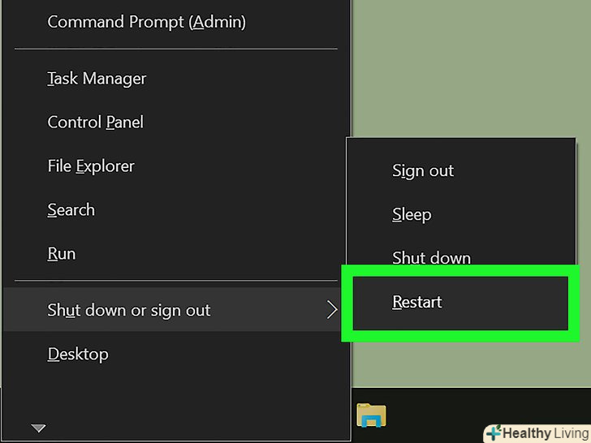Expand the Shut down or sign out arrow

point(331,310)
